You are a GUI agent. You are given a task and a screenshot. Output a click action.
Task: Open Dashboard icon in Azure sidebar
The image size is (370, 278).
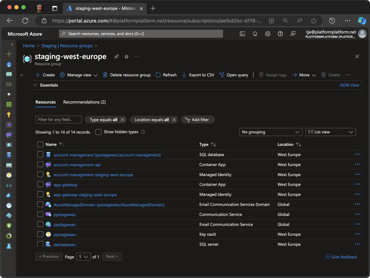9,74
